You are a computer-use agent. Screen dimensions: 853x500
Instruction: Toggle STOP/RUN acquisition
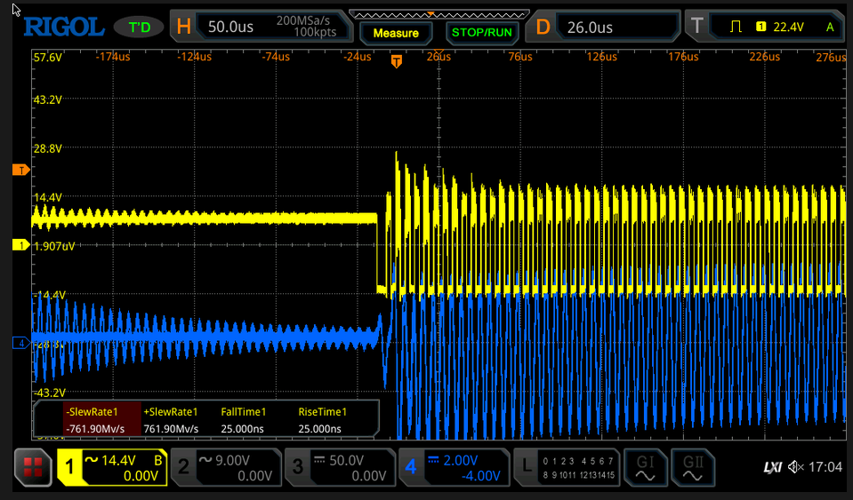click(x=481, y=33)
